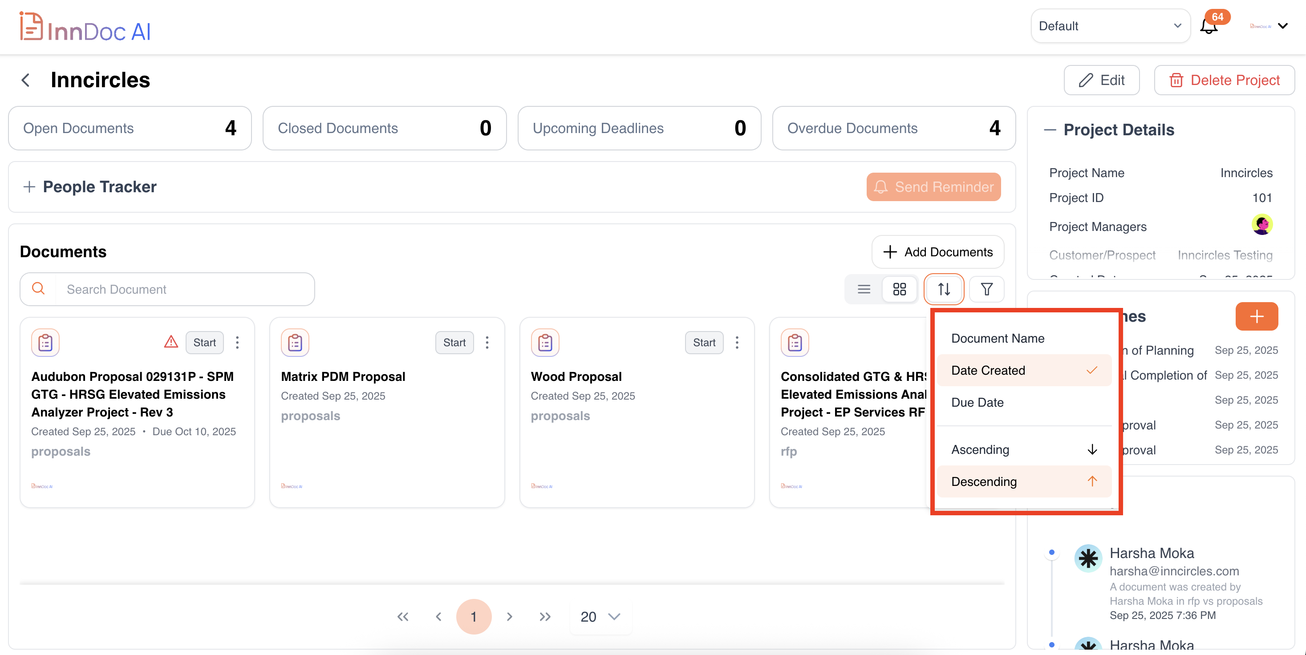Open the filter funnel icon
The height and width of the screenshot is (655, 1306).
pyautogui.click(x=986, y=289)
